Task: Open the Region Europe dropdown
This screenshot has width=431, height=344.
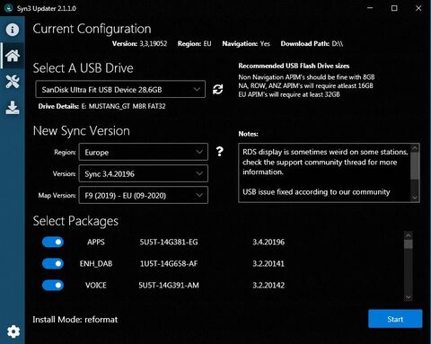Action: tap(143, 152)
